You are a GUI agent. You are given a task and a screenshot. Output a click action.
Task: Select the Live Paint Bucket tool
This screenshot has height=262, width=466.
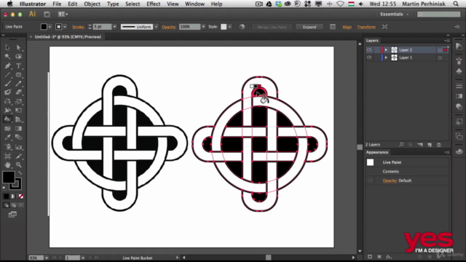[x=7, y=119]
